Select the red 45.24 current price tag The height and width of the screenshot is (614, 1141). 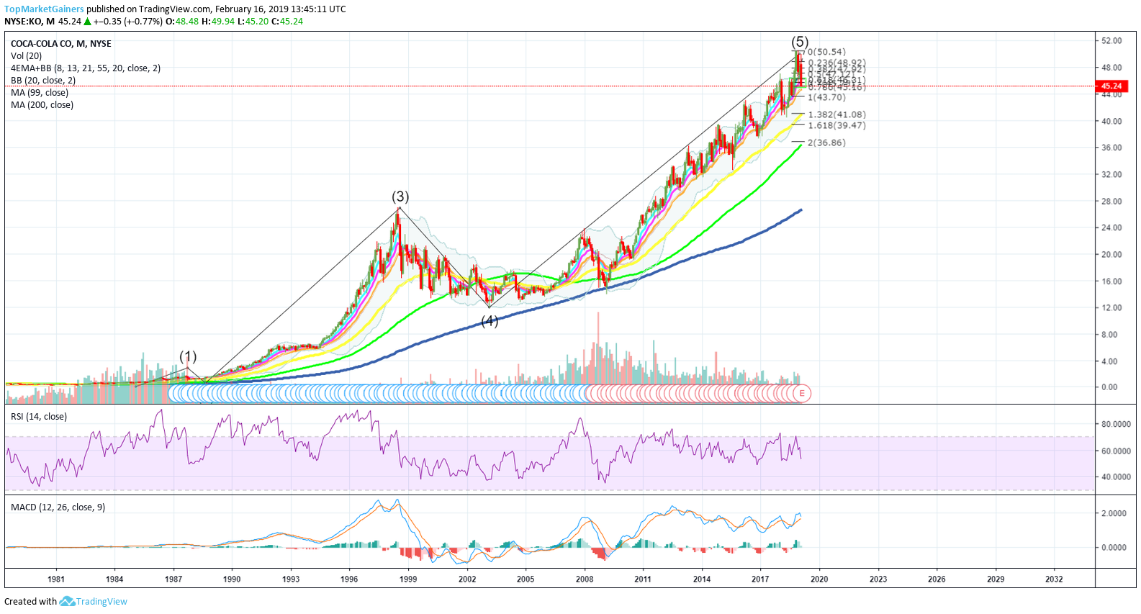tap(1111, 86)
